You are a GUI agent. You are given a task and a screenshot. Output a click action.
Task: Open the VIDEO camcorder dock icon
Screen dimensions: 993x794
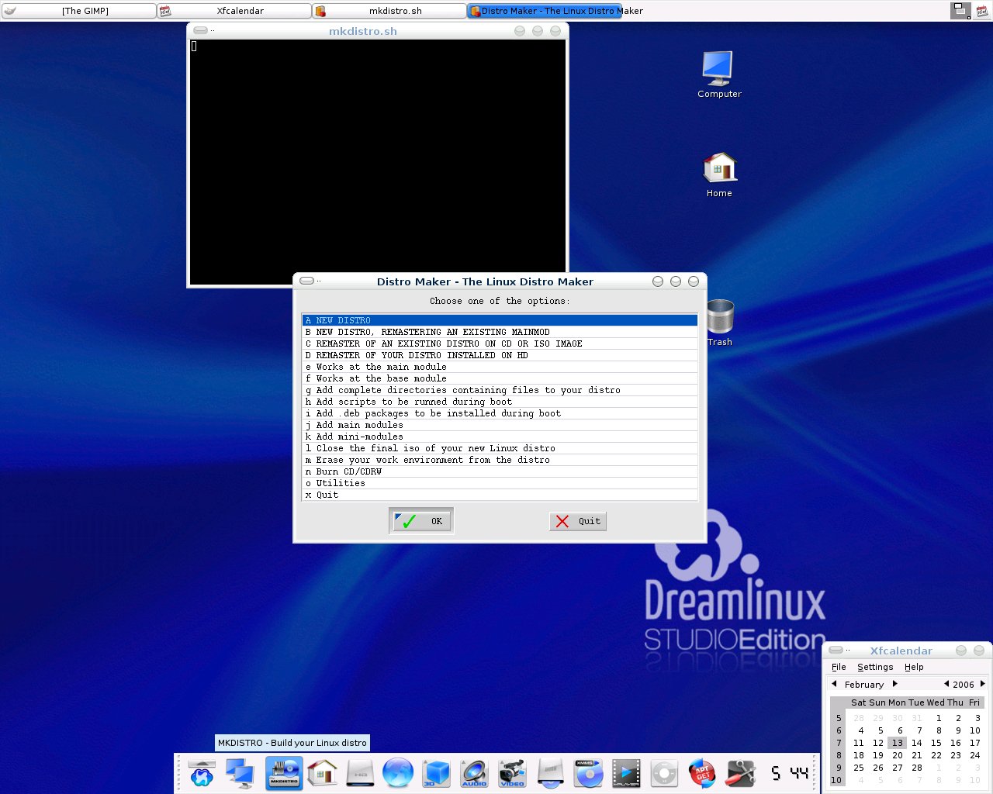[x=512, y=773]
